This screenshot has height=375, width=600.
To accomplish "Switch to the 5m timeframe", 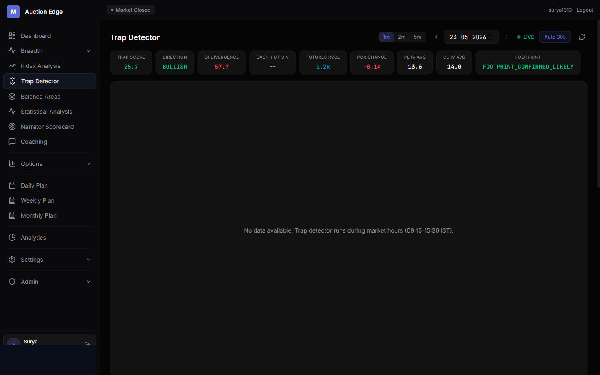I will [417, 37].
